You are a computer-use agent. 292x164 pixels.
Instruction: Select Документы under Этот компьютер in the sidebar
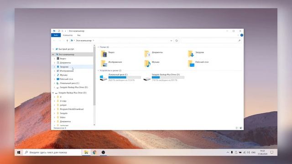(65, 63)
